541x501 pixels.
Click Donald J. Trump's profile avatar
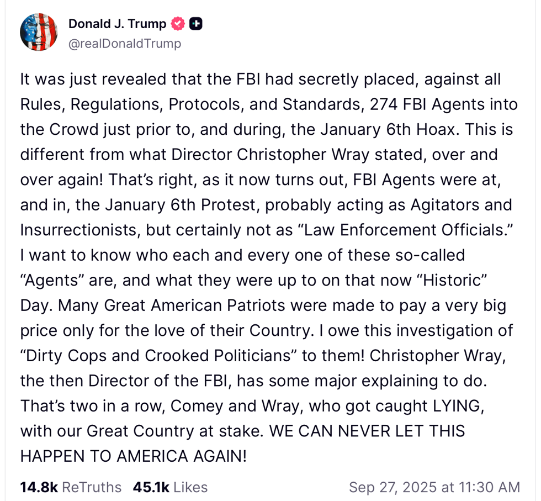pyautogui.click(x=39, y=32)
